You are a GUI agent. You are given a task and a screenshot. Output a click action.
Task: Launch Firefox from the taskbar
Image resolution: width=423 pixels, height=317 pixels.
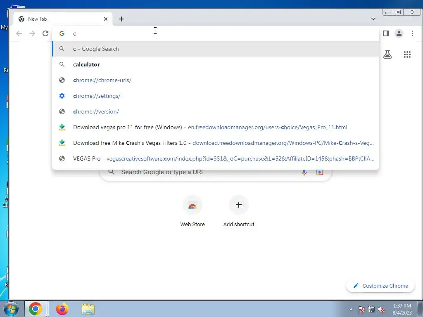[x=62, y=309]
